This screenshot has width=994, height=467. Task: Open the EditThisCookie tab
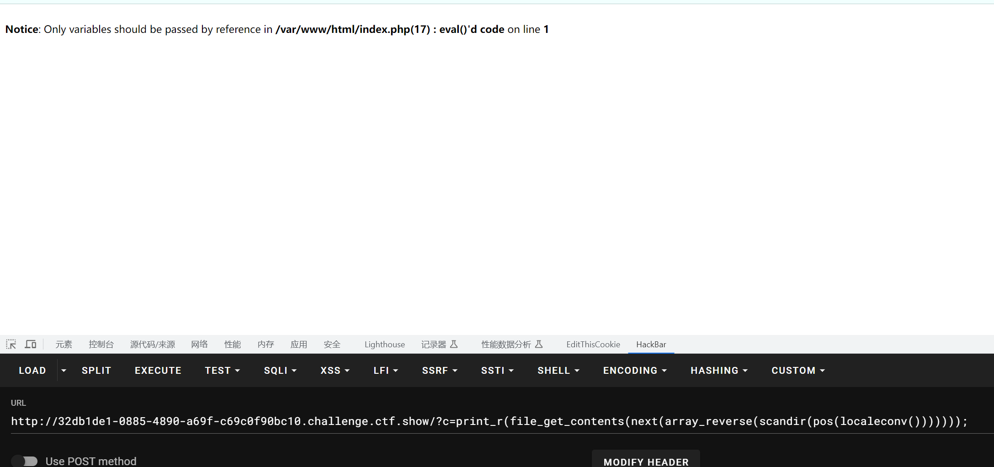click(x=593, y=345)
